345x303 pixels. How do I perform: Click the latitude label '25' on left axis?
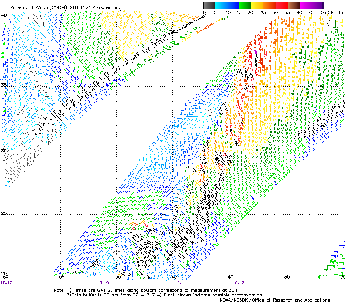[x=4, y=213]
